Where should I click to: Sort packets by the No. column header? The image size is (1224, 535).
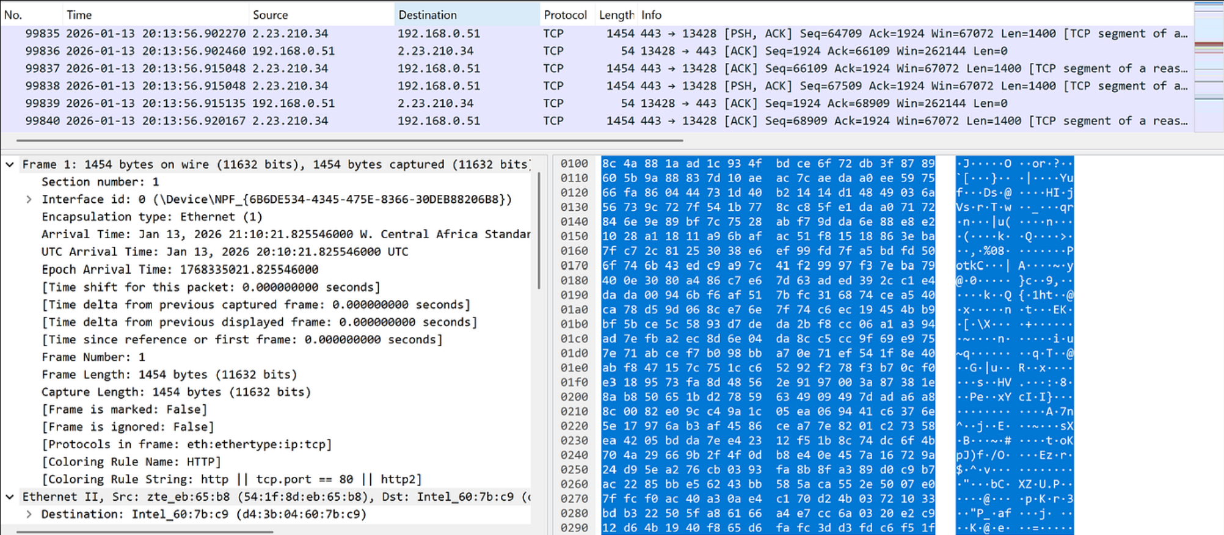31,15
